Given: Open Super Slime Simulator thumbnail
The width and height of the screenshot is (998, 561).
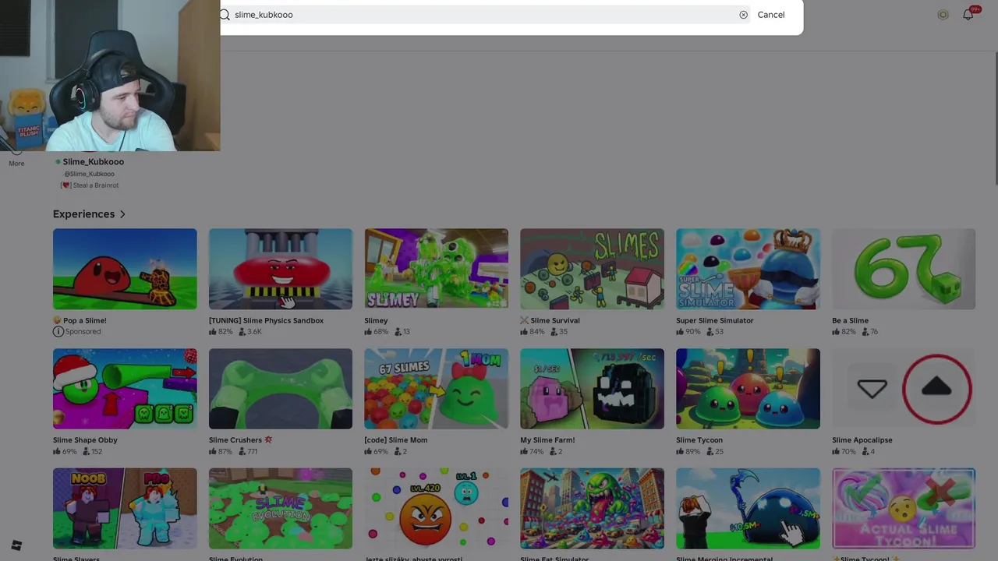Looking at the screenshot, I should (x=748, y=269).
